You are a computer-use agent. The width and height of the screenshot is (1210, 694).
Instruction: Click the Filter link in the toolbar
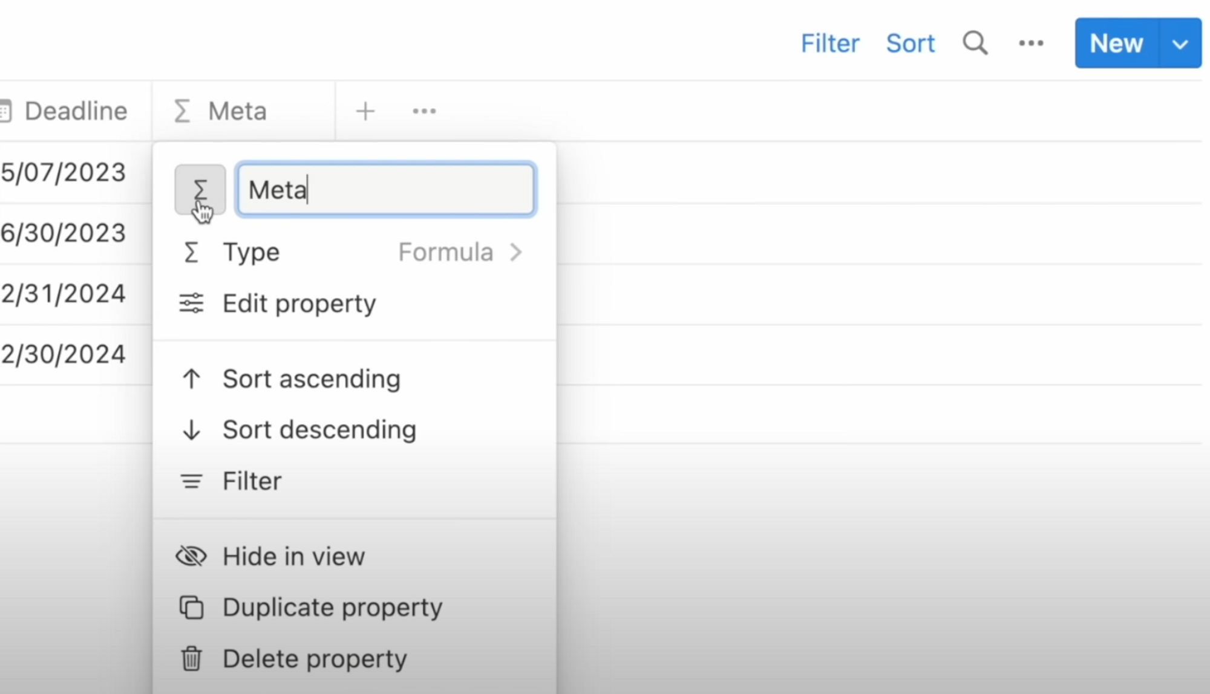(x=829, y=44)
